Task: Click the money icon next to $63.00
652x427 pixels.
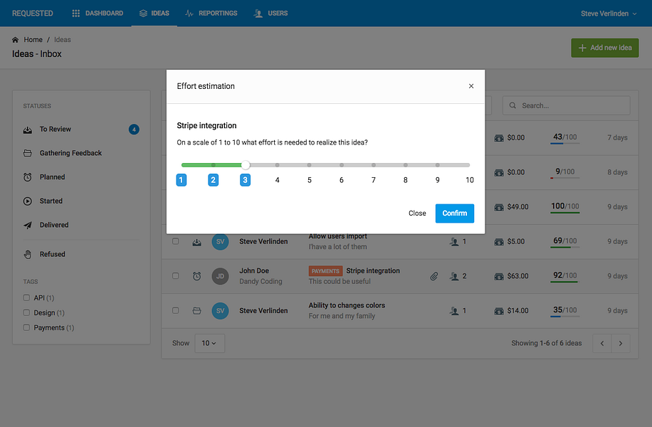Action: [x=499, y=276]
